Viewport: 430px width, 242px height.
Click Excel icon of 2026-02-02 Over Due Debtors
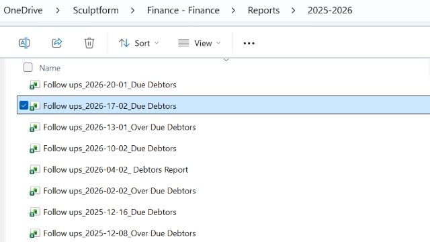[35, 191]
